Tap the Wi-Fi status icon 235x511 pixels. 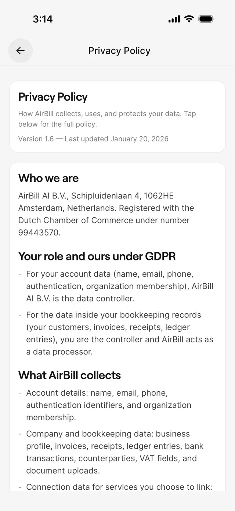[189, 19]
